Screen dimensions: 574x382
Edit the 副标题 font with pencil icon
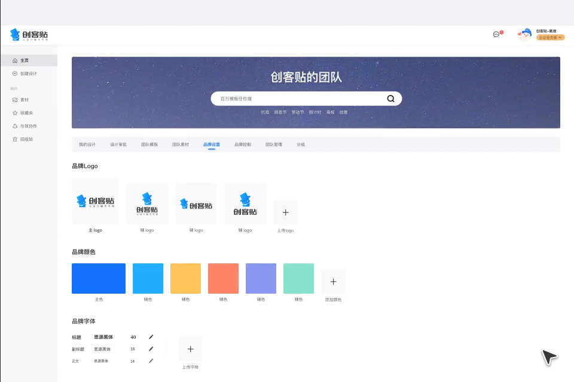151,349
